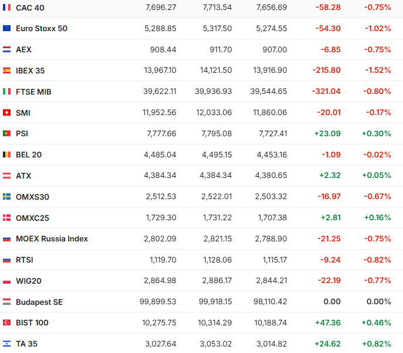Click the Sweden flag icon beside OMXS30

7,197
